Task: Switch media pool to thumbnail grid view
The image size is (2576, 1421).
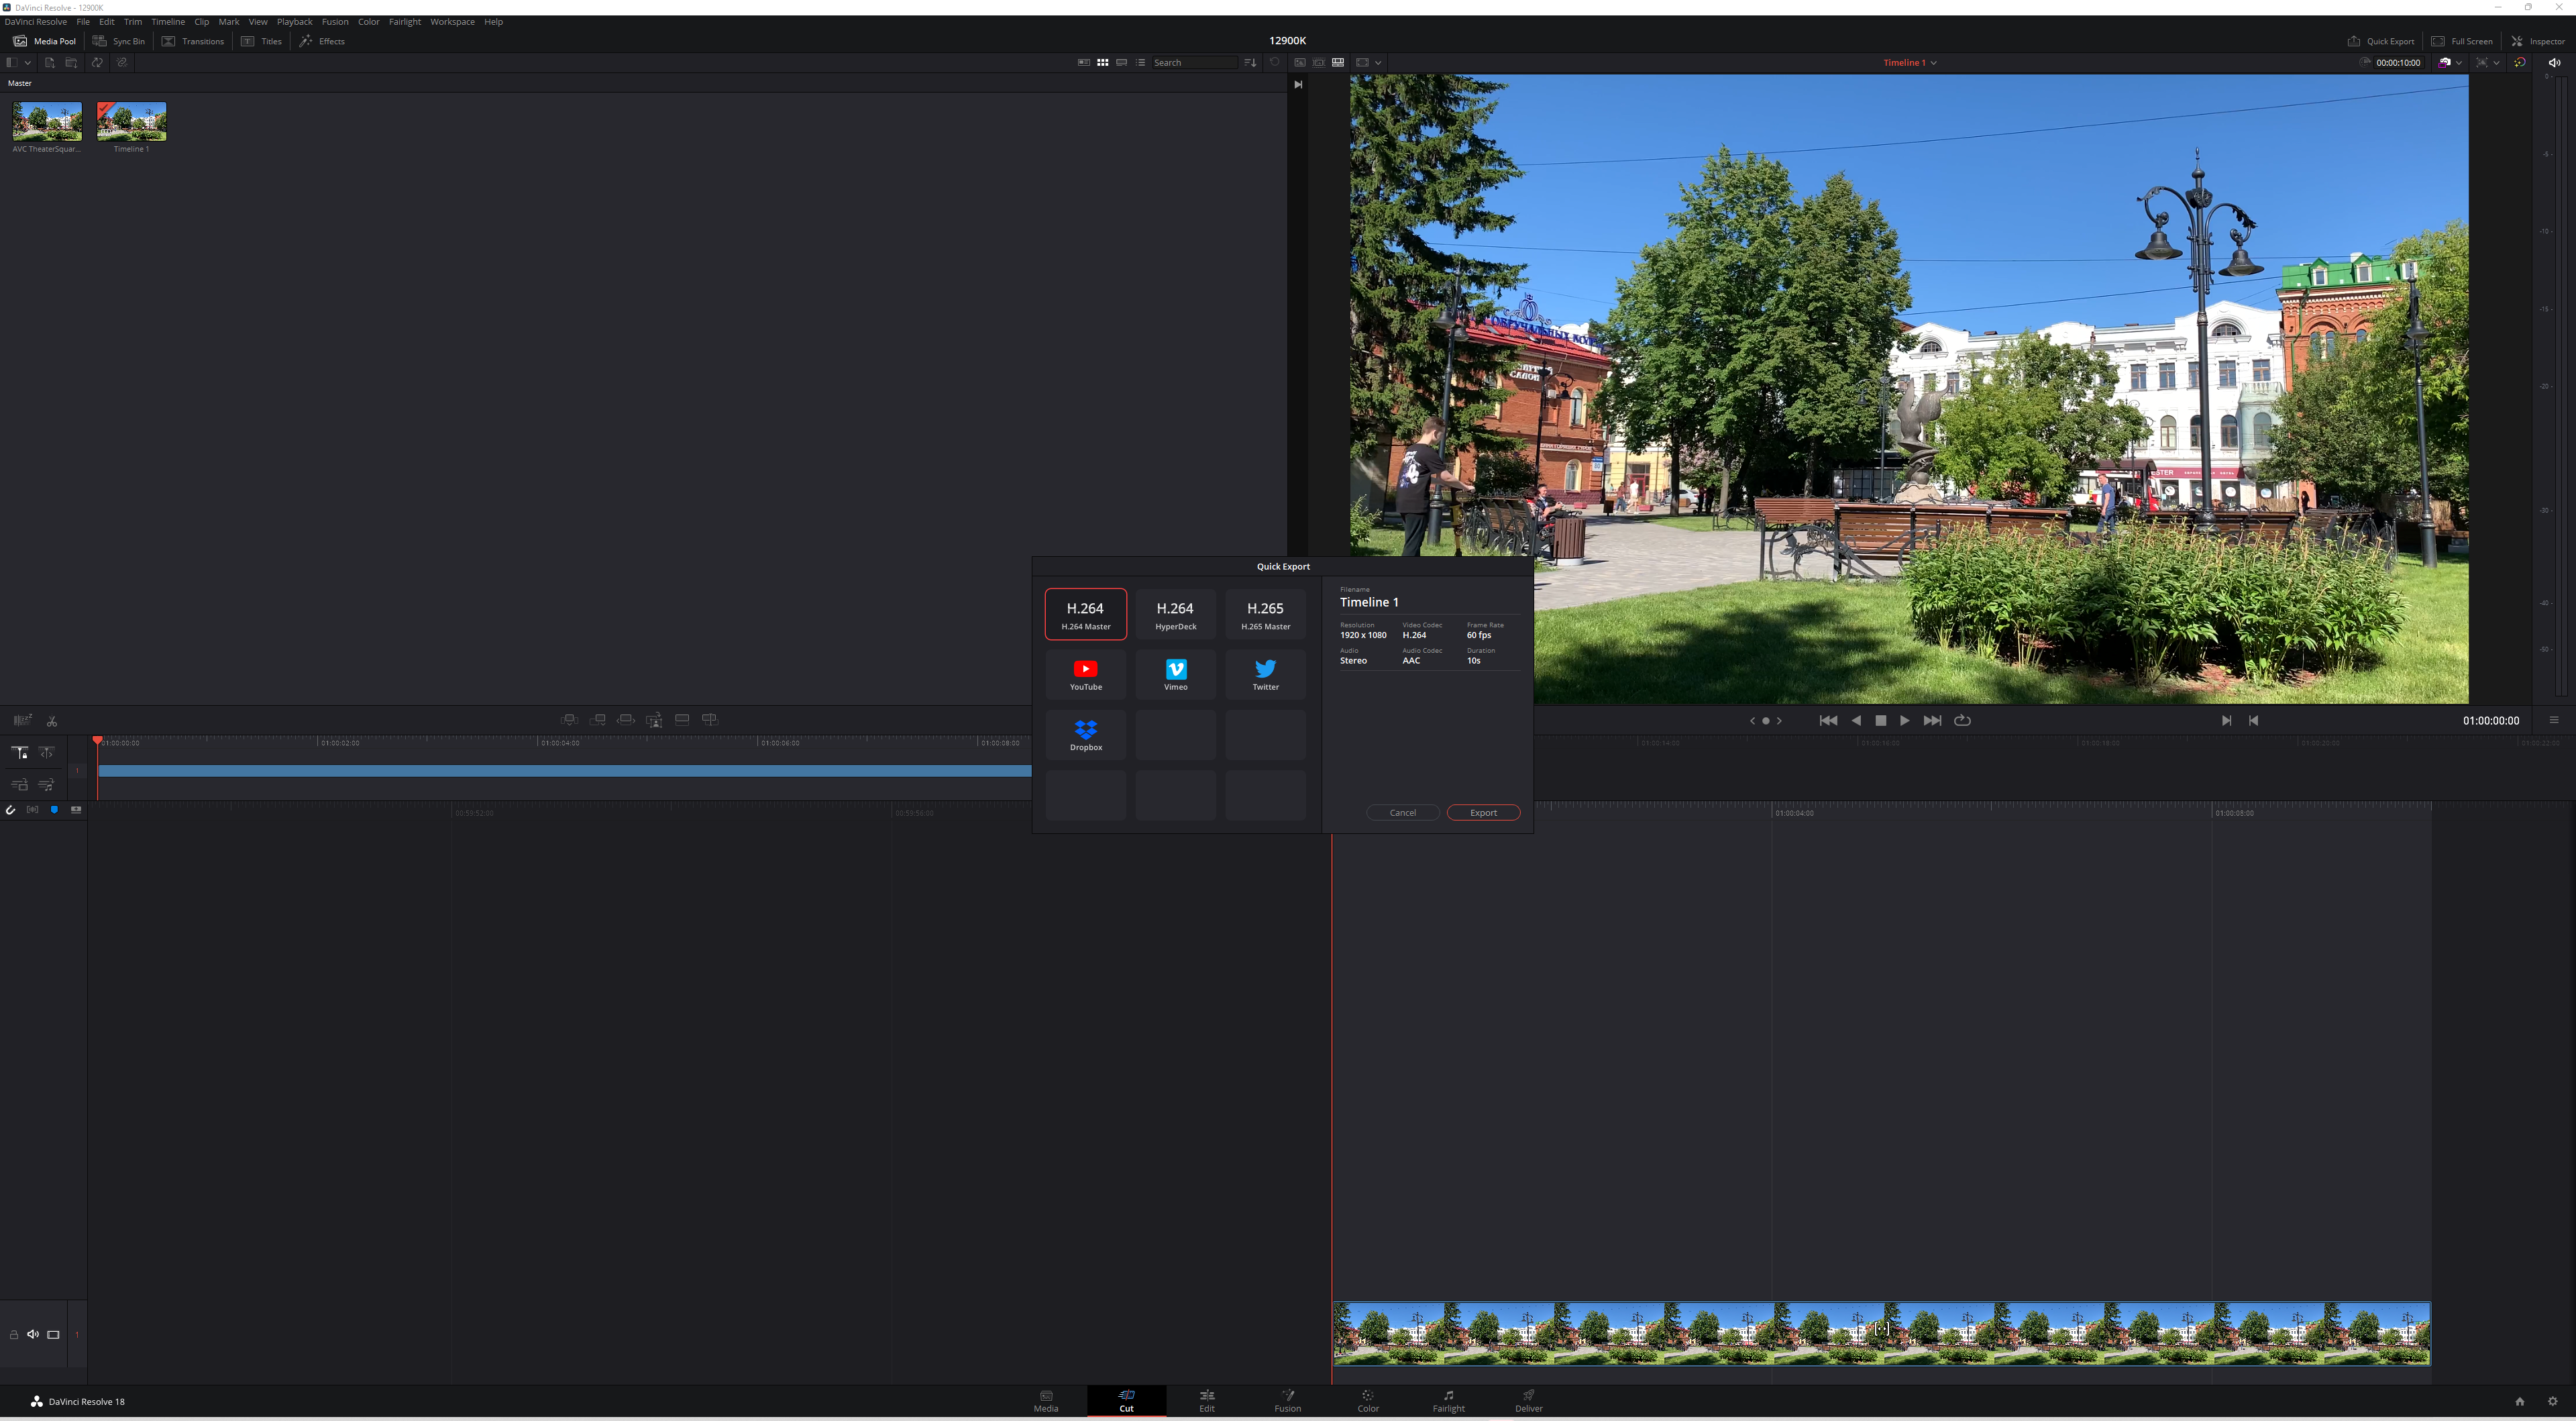Action: [x=1102, y=62]
